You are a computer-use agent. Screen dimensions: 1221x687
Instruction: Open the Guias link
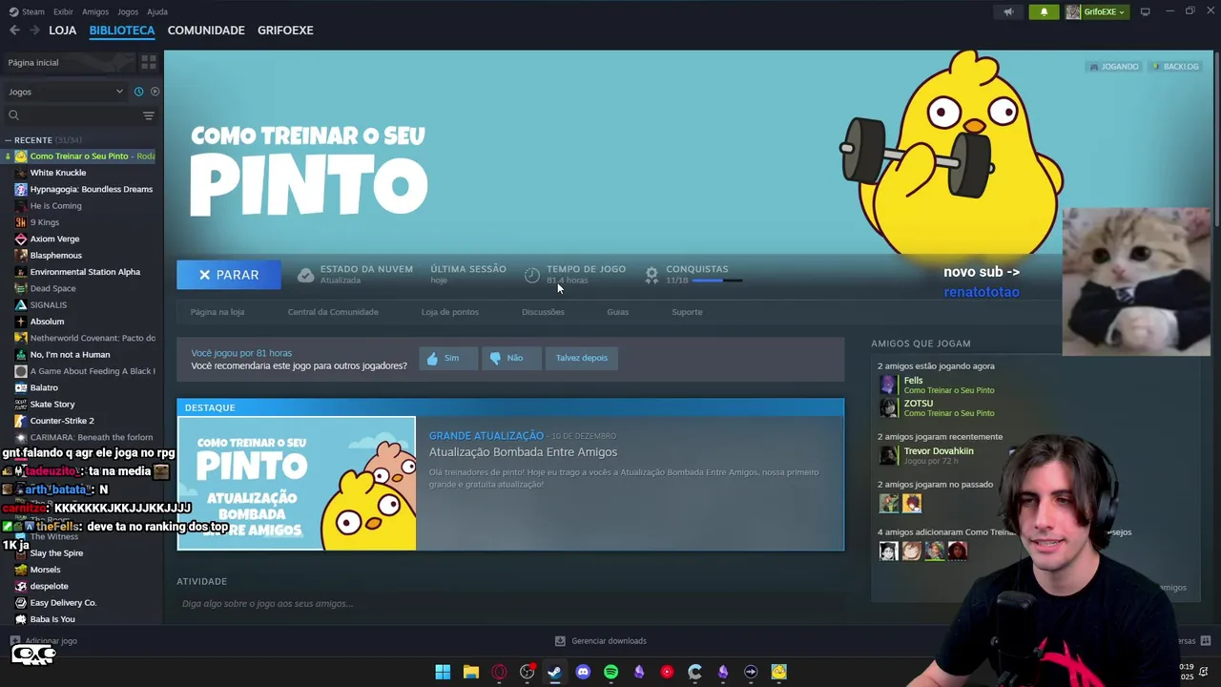617,312
